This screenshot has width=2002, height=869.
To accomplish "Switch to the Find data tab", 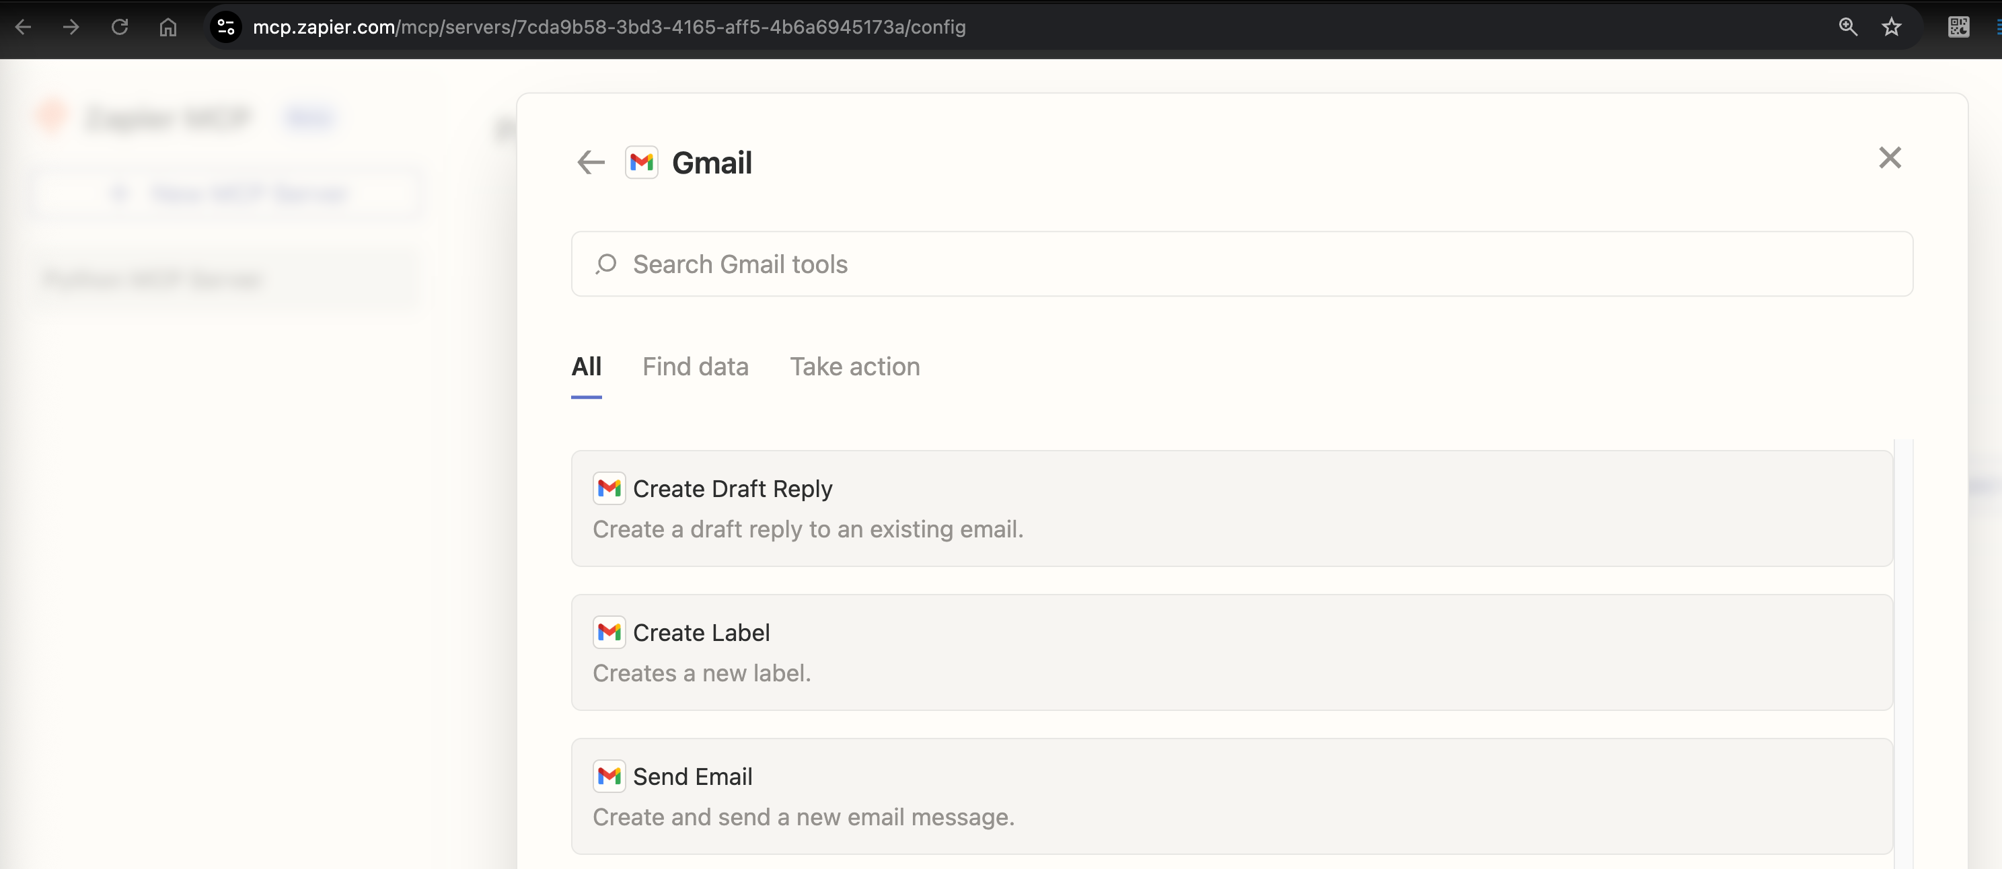I will pos(695,367).
